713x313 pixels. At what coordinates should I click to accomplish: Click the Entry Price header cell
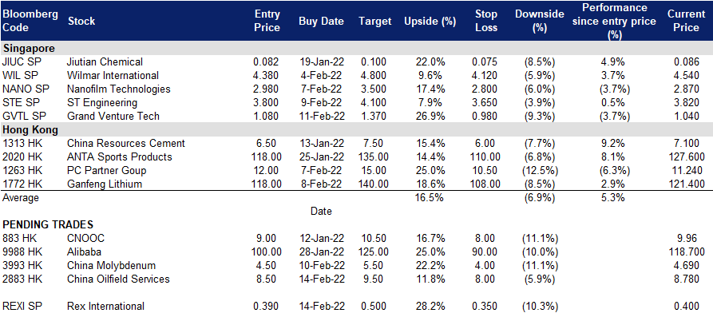point(267,21)
